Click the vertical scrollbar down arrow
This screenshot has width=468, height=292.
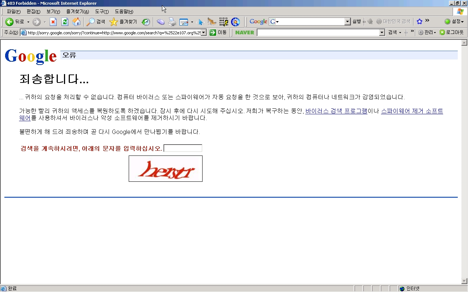[x=464, y=281]
